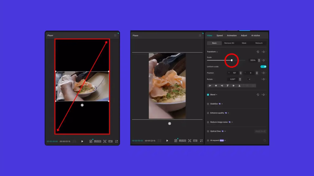
Task: Add a keyframe for Scale
Action: click(x=263, y=60)
